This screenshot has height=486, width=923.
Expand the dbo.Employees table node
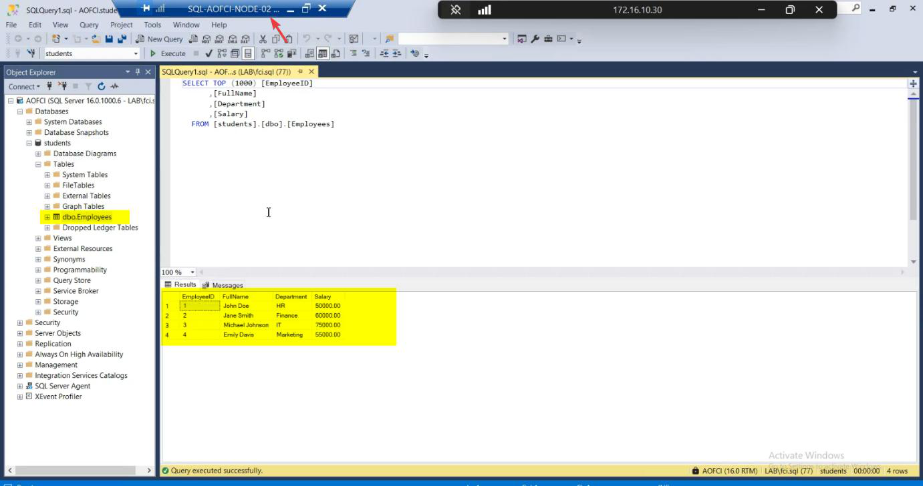point(47,217)
